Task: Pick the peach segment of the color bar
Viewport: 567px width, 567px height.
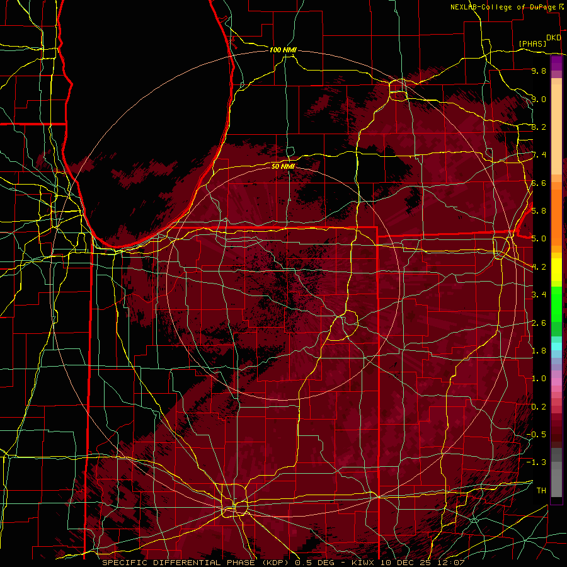Action: pyautogui.click(x=556, y=129)
